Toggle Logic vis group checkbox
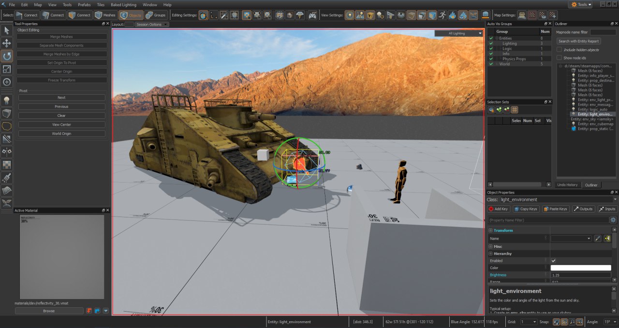Screen dimensions: 619x328 pos(491,49)
